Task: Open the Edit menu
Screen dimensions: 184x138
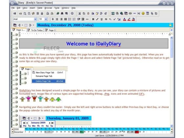Action: click(18, 8)
